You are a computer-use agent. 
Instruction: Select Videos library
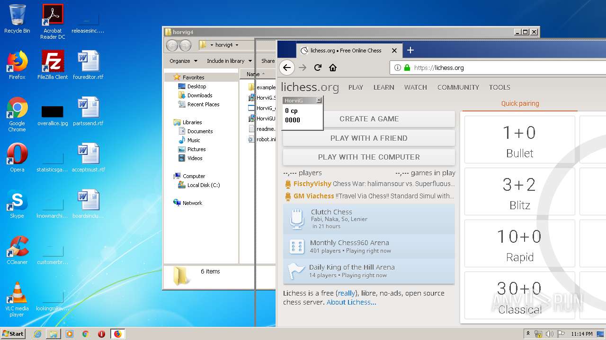(x=195, y=158)
